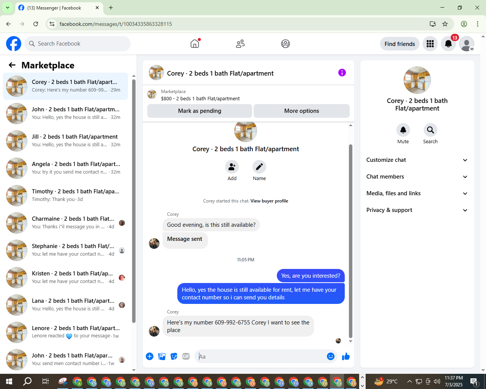Open the Friends icon in the top bar

(x=240, y=44)
